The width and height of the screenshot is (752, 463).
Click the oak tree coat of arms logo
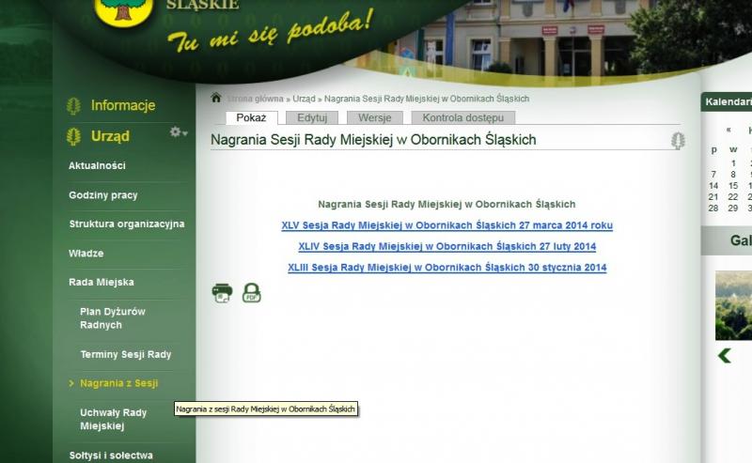click(118, 9)
